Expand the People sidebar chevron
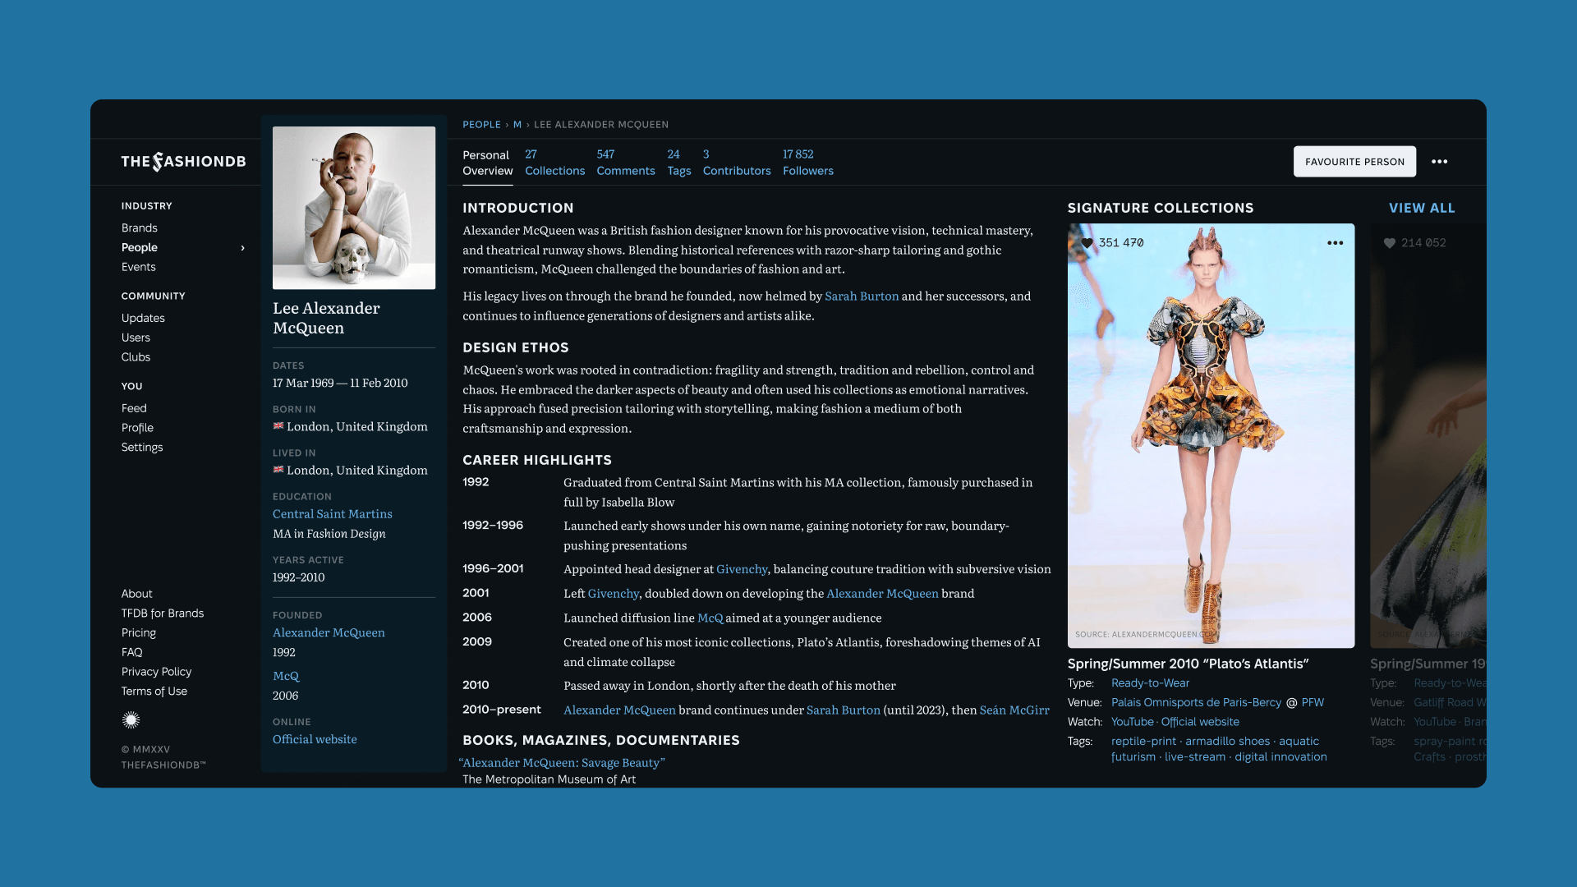The image size is (1577, 887). [242, 248]
